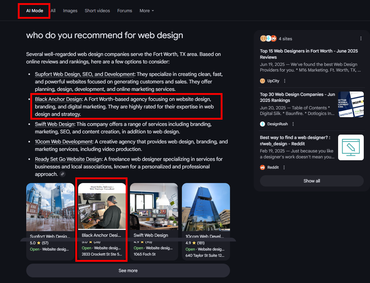Screen dimensions: 370x283
Task: Click the Reddit post monitor thumbnail
Action: (x=351, y=147)
